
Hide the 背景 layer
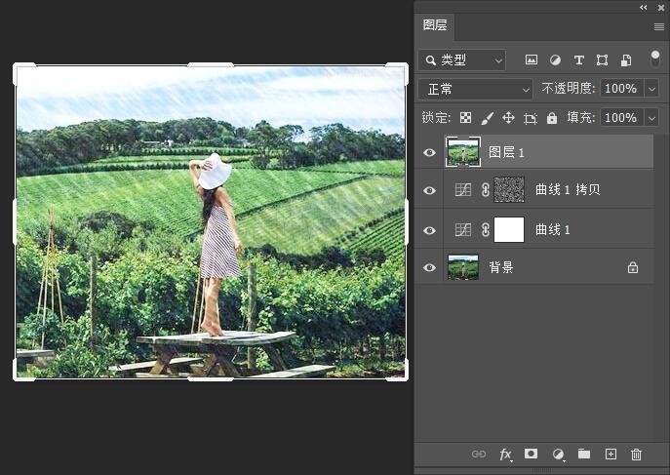(429, 268)
